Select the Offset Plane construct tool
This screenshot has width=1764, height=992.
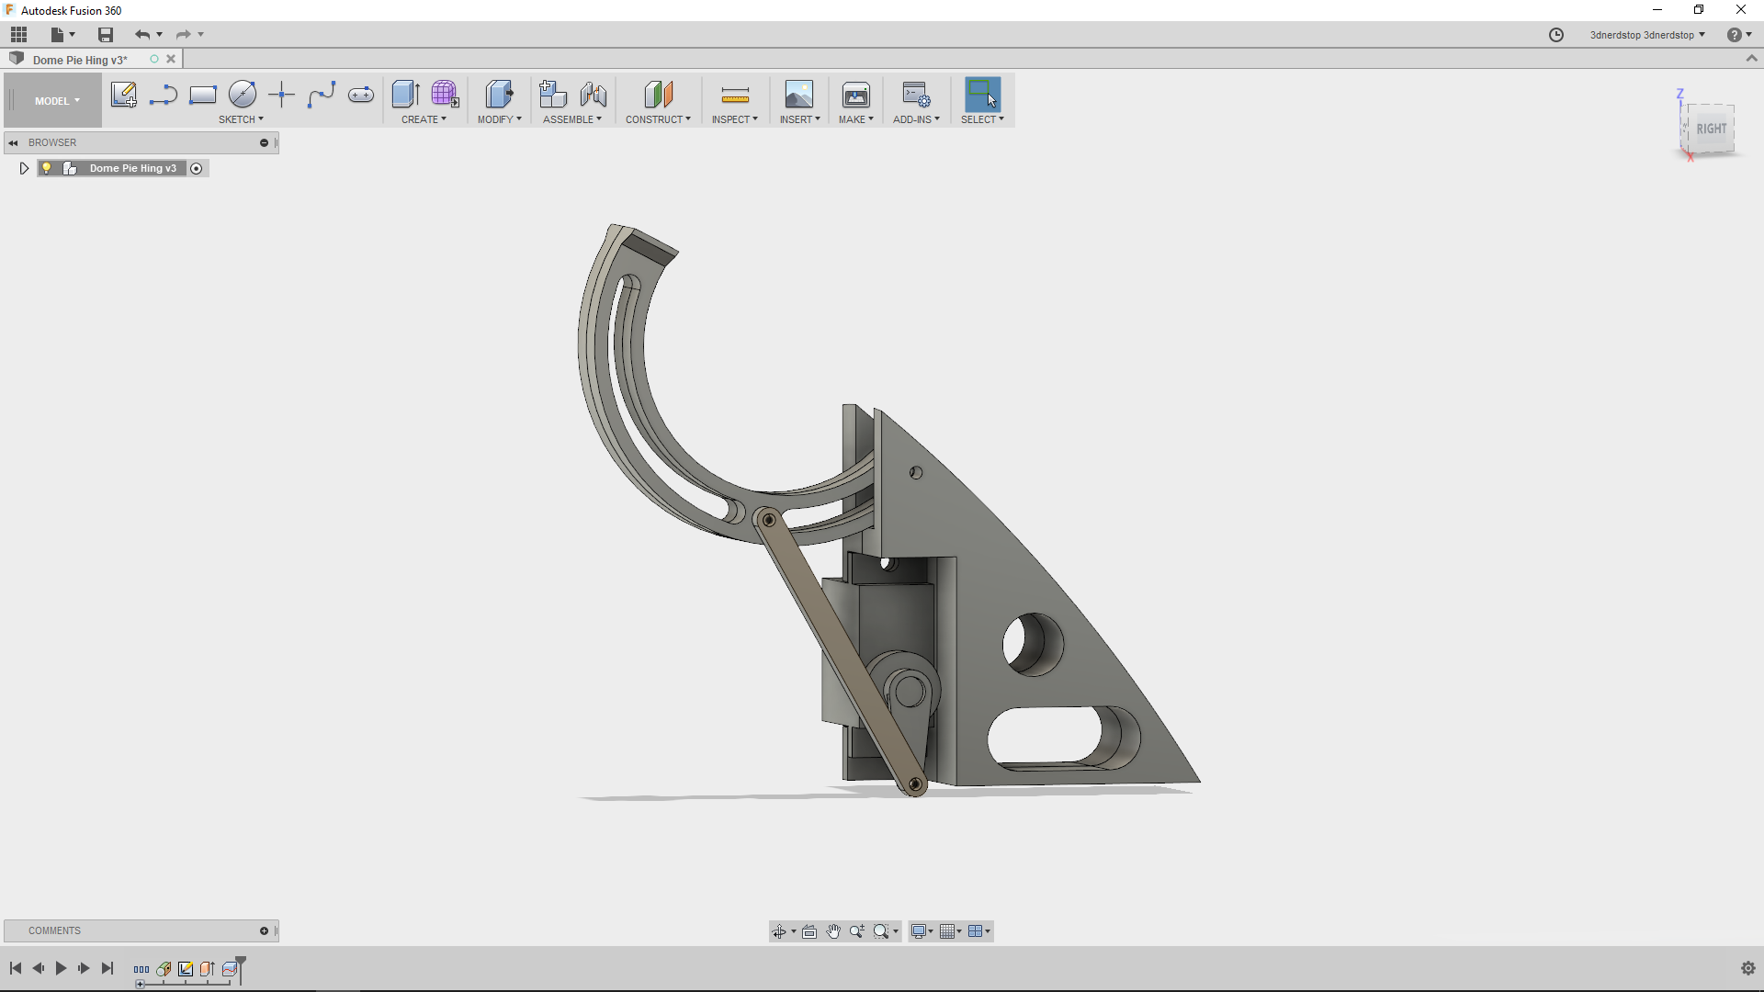click(659, 94)
